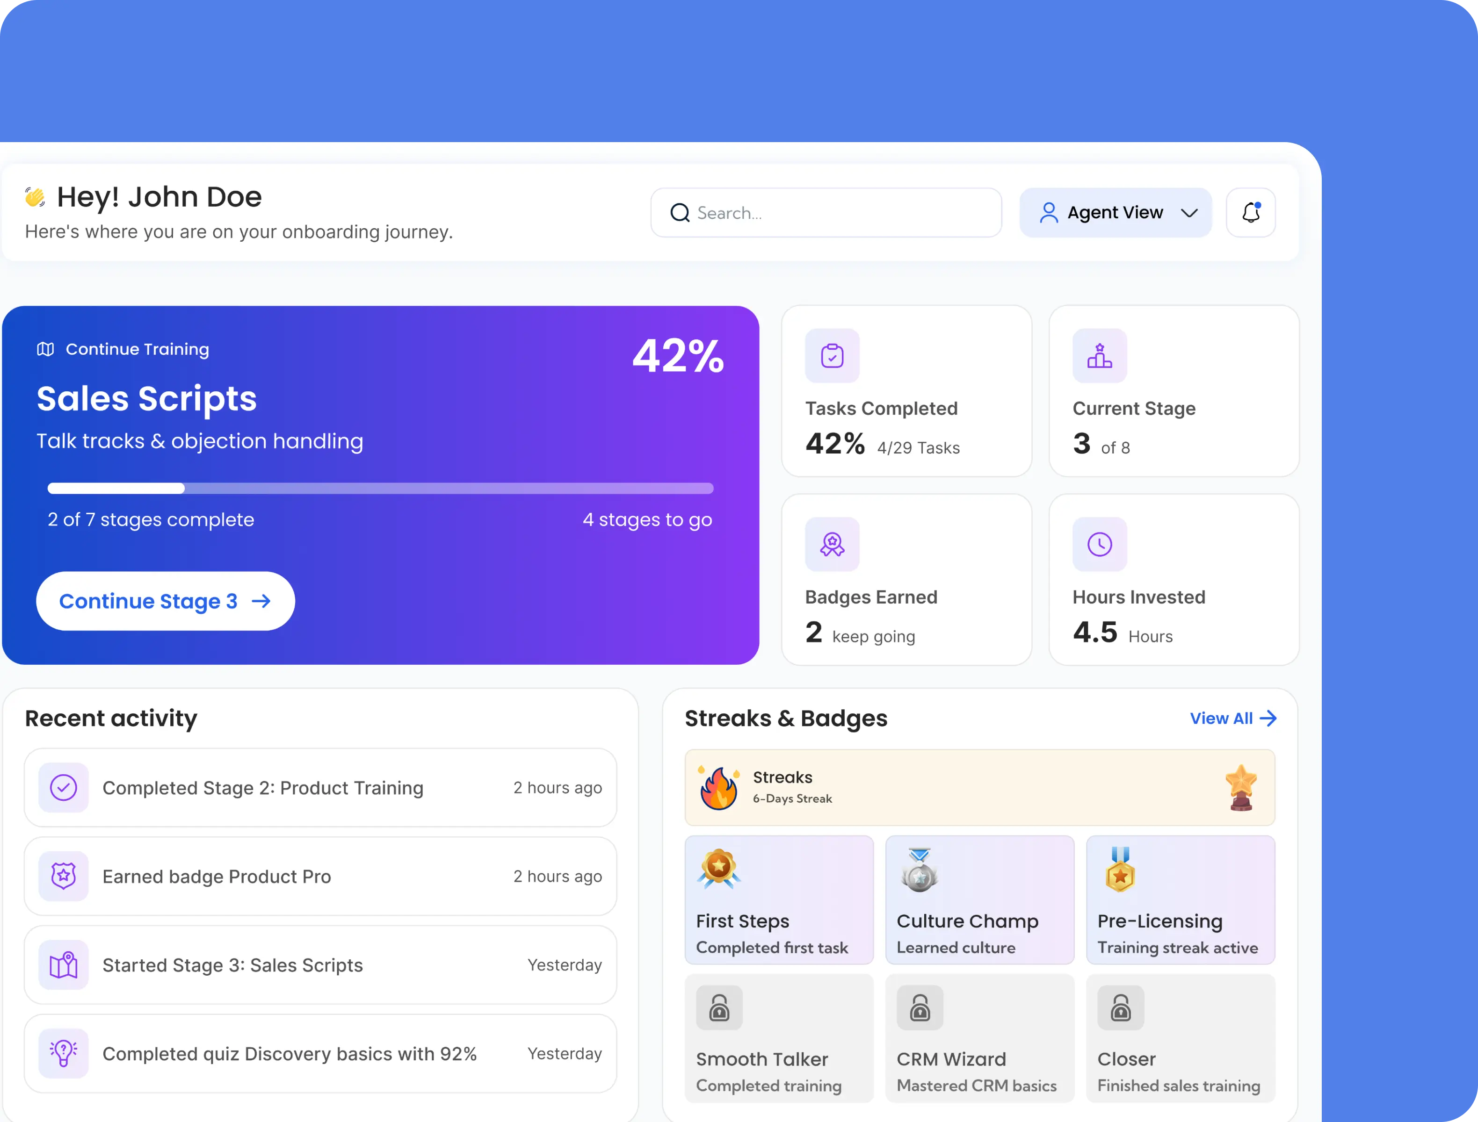Click the 'Sales Scripts' heading

coord(146,399)
